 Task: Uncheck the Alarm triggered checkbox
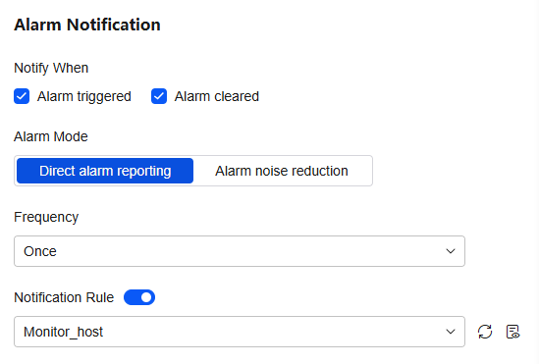22,96
